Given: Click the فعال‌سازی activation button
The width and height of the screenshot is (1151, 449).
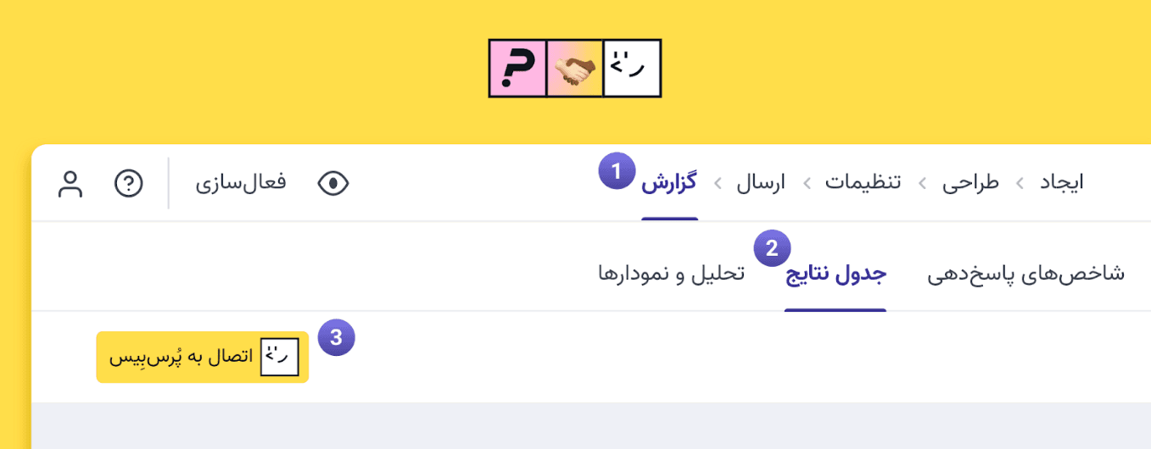Looking at the screenshot, I should pyautogui.click(x=241, y=182).
